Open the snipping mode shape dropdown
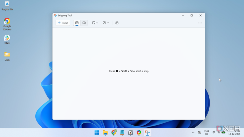The image size is (244, 137). click(x=95, y=23)
